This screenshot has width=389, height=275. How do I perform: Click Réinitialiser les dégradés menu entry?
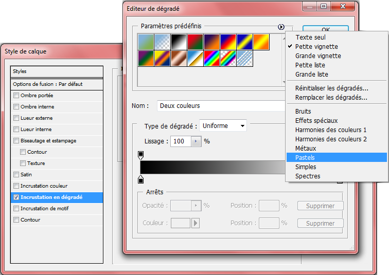pyautogui.click(x=331, y=88)
